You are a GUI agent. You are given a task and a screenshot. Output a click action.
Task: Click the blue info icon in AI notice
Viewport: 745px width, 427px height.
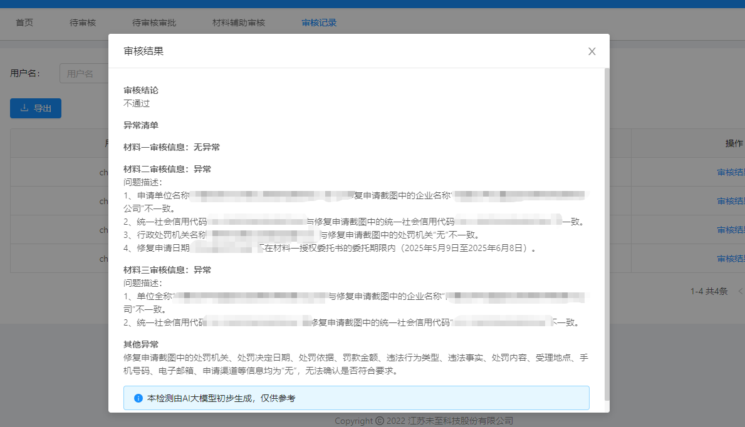click(x=138, y=398)
